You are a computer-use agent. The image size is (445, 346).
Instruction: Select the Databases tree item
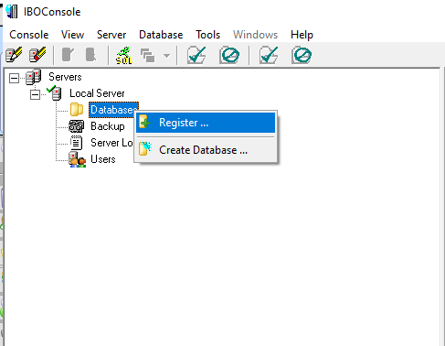click(x=113, y=110)
